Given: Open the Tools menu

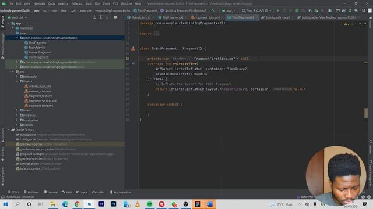Looking at the screenshot, I should point(106,3).
